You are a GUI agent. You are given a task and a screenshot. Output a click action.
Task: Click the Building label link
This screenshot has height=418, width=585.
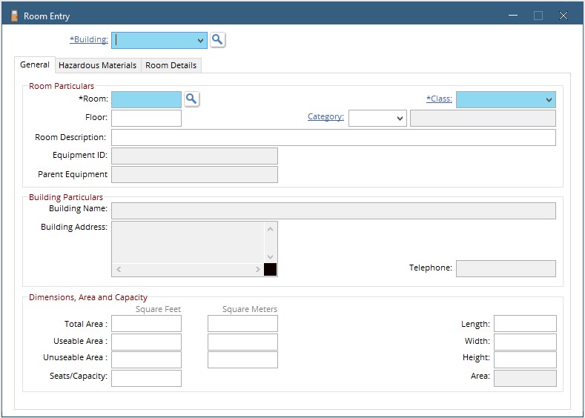point(89,40)
